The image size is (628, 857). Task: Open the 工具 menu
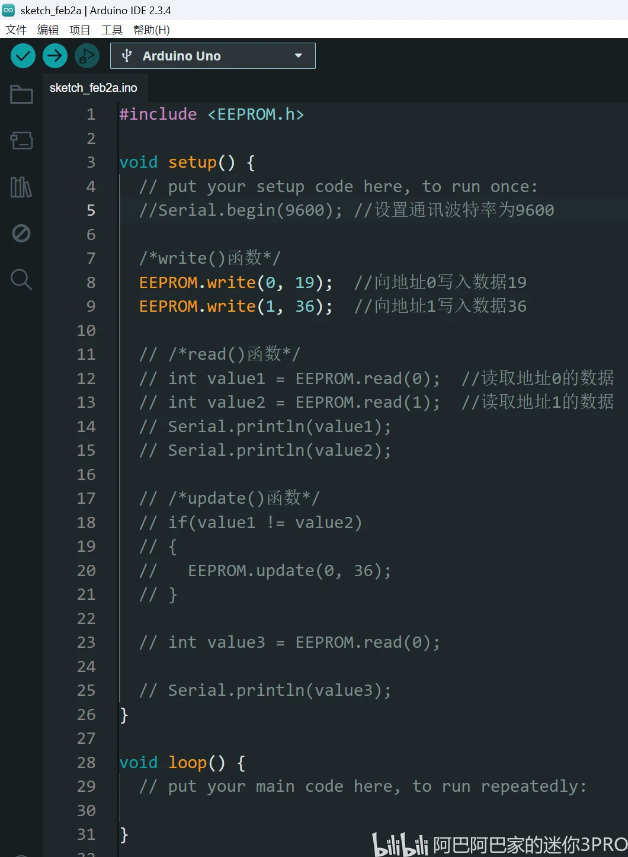tap(112, 30)
